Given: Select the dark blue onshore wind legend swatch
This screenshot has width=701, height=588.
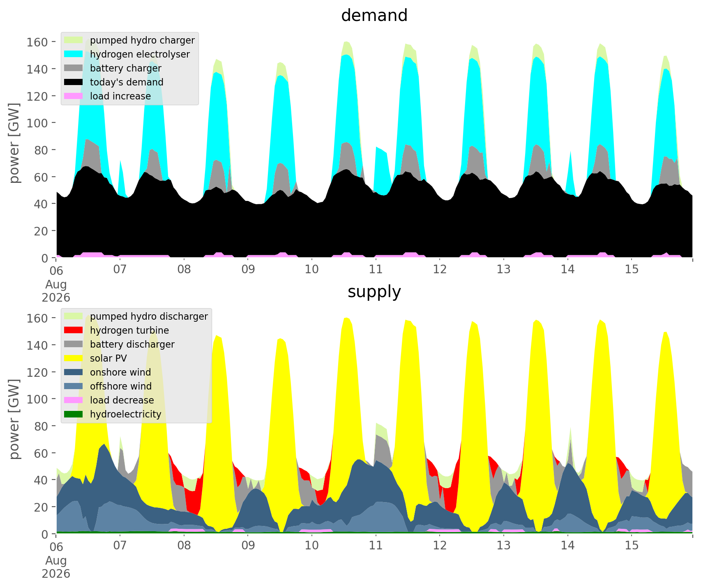Looking at the screenshot, I should coord(74,372).
